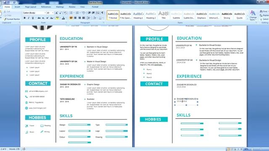Toggle Italic formatting

click(x=29, y=18)
